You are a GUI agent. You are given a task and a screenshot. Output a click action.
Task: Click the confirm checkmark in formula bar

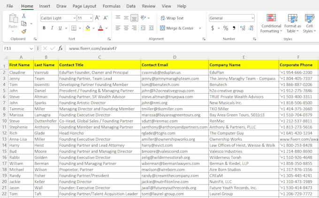[53, 48]
